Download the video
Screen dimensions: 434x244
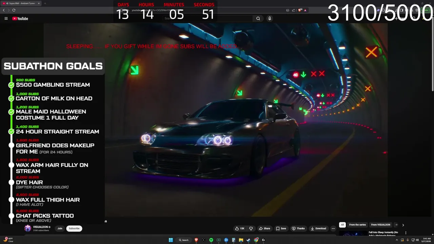[318, 228]
